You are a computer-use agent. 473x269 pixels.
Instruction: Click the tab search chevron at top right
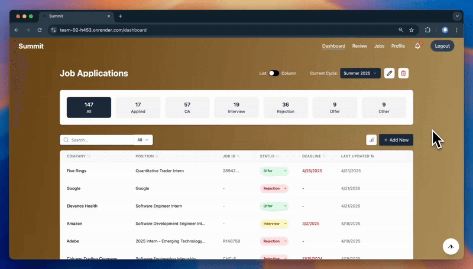[x=457, y=17]
